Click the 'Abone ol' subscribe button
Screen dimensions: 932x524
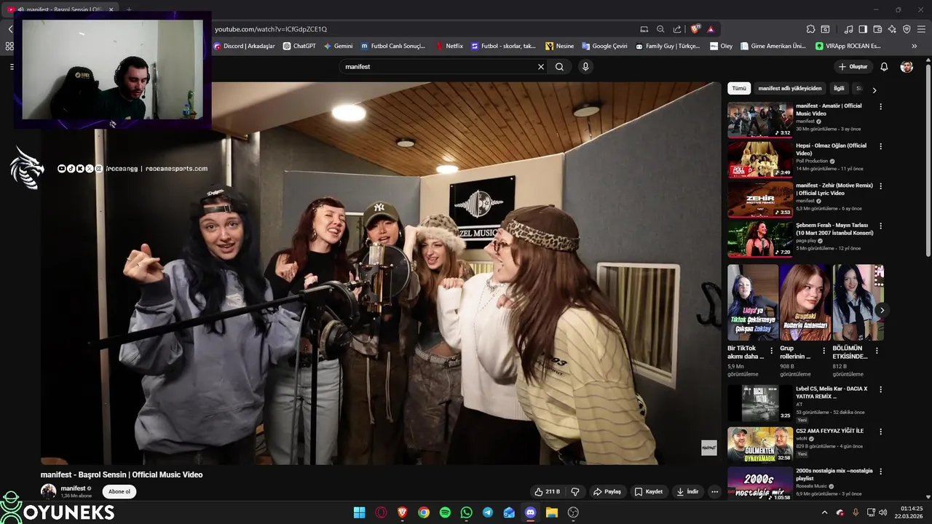click(119, 491)
